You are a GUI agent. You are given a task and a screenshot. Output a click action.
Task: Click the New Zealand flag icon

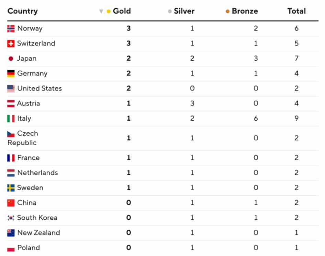click(11, 233)
